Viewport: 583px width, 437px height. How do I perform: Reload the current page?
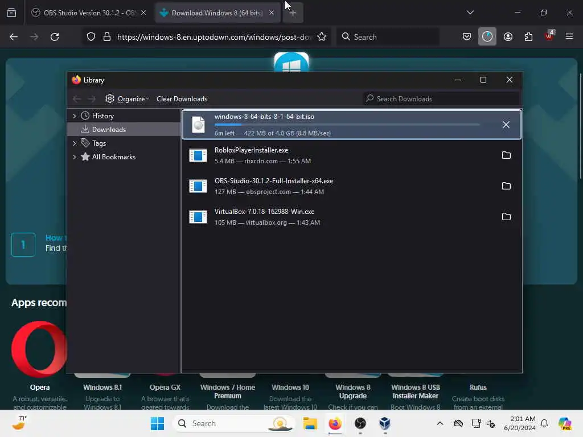coord(55,37)
